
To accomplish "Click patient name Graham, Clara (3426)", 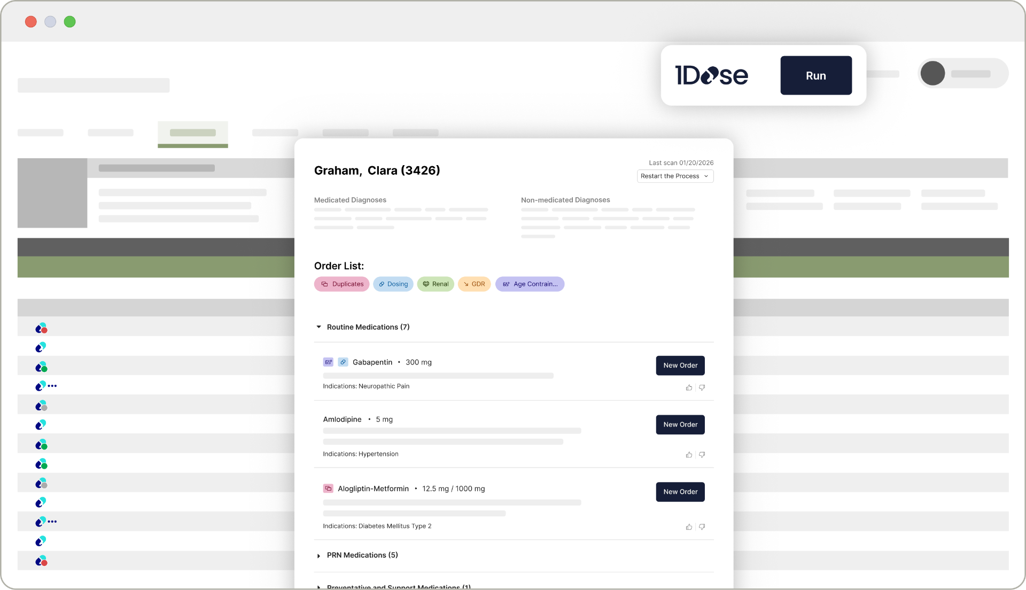I will [377, 170].
